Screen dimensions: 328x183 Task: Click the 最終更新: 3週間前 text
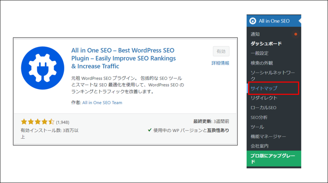(x=211, y=121)
